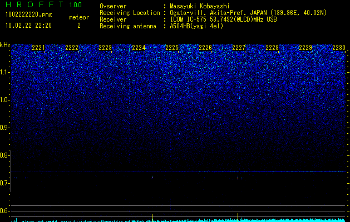Click the kHz axis unit label
Screen dimensions: 350x222
tap(5, 45)
